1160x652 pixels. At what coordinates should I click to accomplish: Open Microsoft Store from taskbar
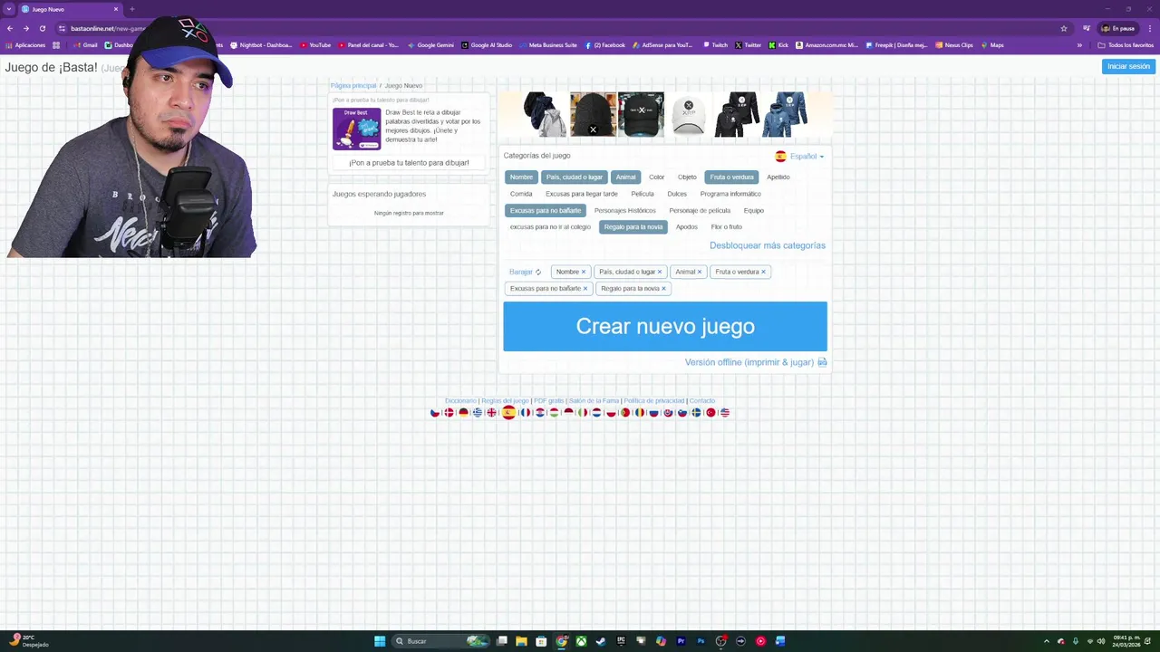(x=541, y=641)
